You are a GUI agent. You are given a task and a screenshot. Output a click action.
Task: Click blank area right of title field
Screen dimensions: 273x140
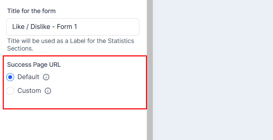coord(143,27)
